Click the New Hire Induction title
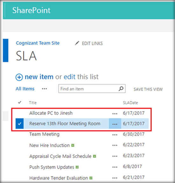Viewport: 175px width, 183px height. tap(49, 145)
